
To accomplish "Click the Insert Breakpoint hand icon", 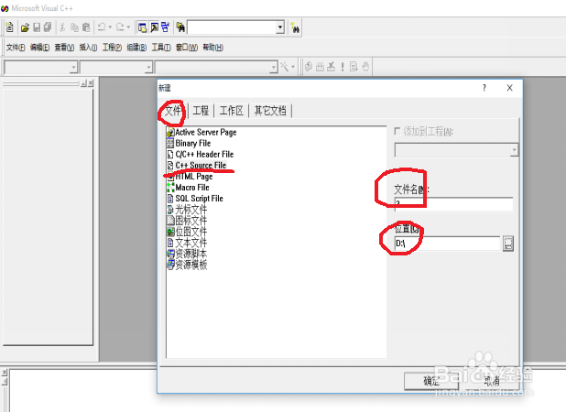I will 365,67.
